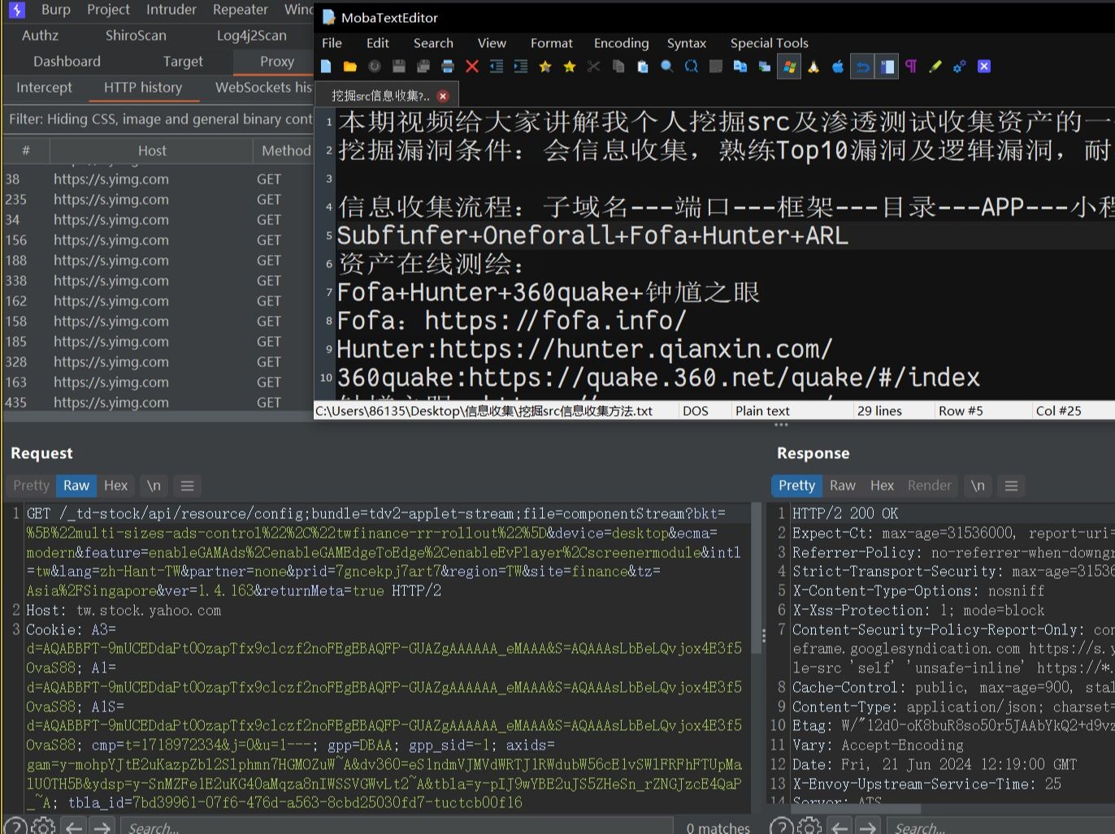Open Request pane hamburger options menu
1115x834 pixels.
pyautogui.click(x=187, y=486)
